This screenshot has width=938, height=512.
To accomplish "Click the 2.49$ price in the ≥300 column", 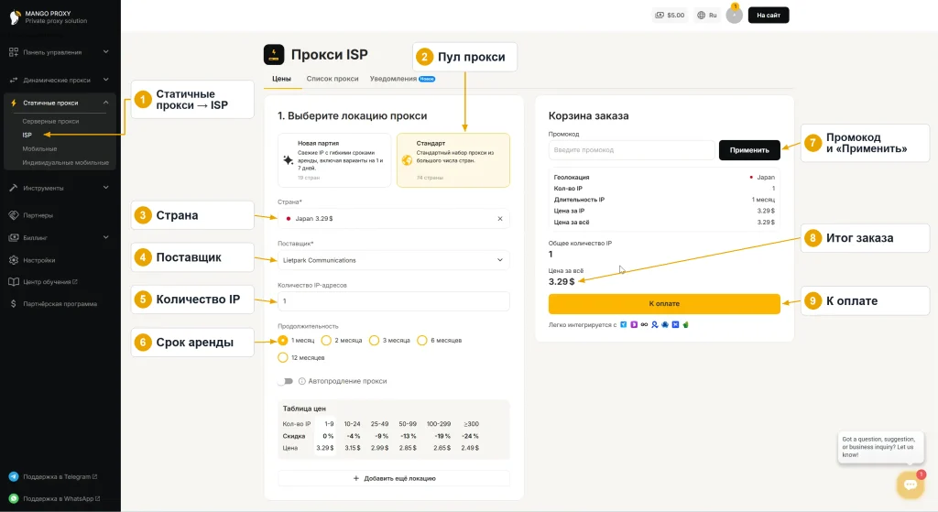I will pos(470,447).
